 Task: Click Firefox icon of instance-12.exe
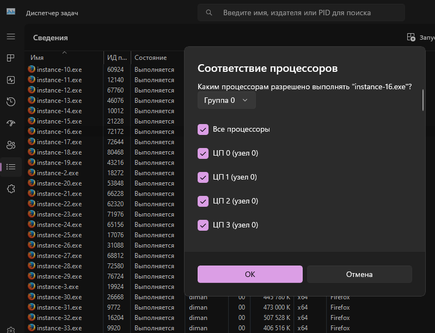click(32, 90)
